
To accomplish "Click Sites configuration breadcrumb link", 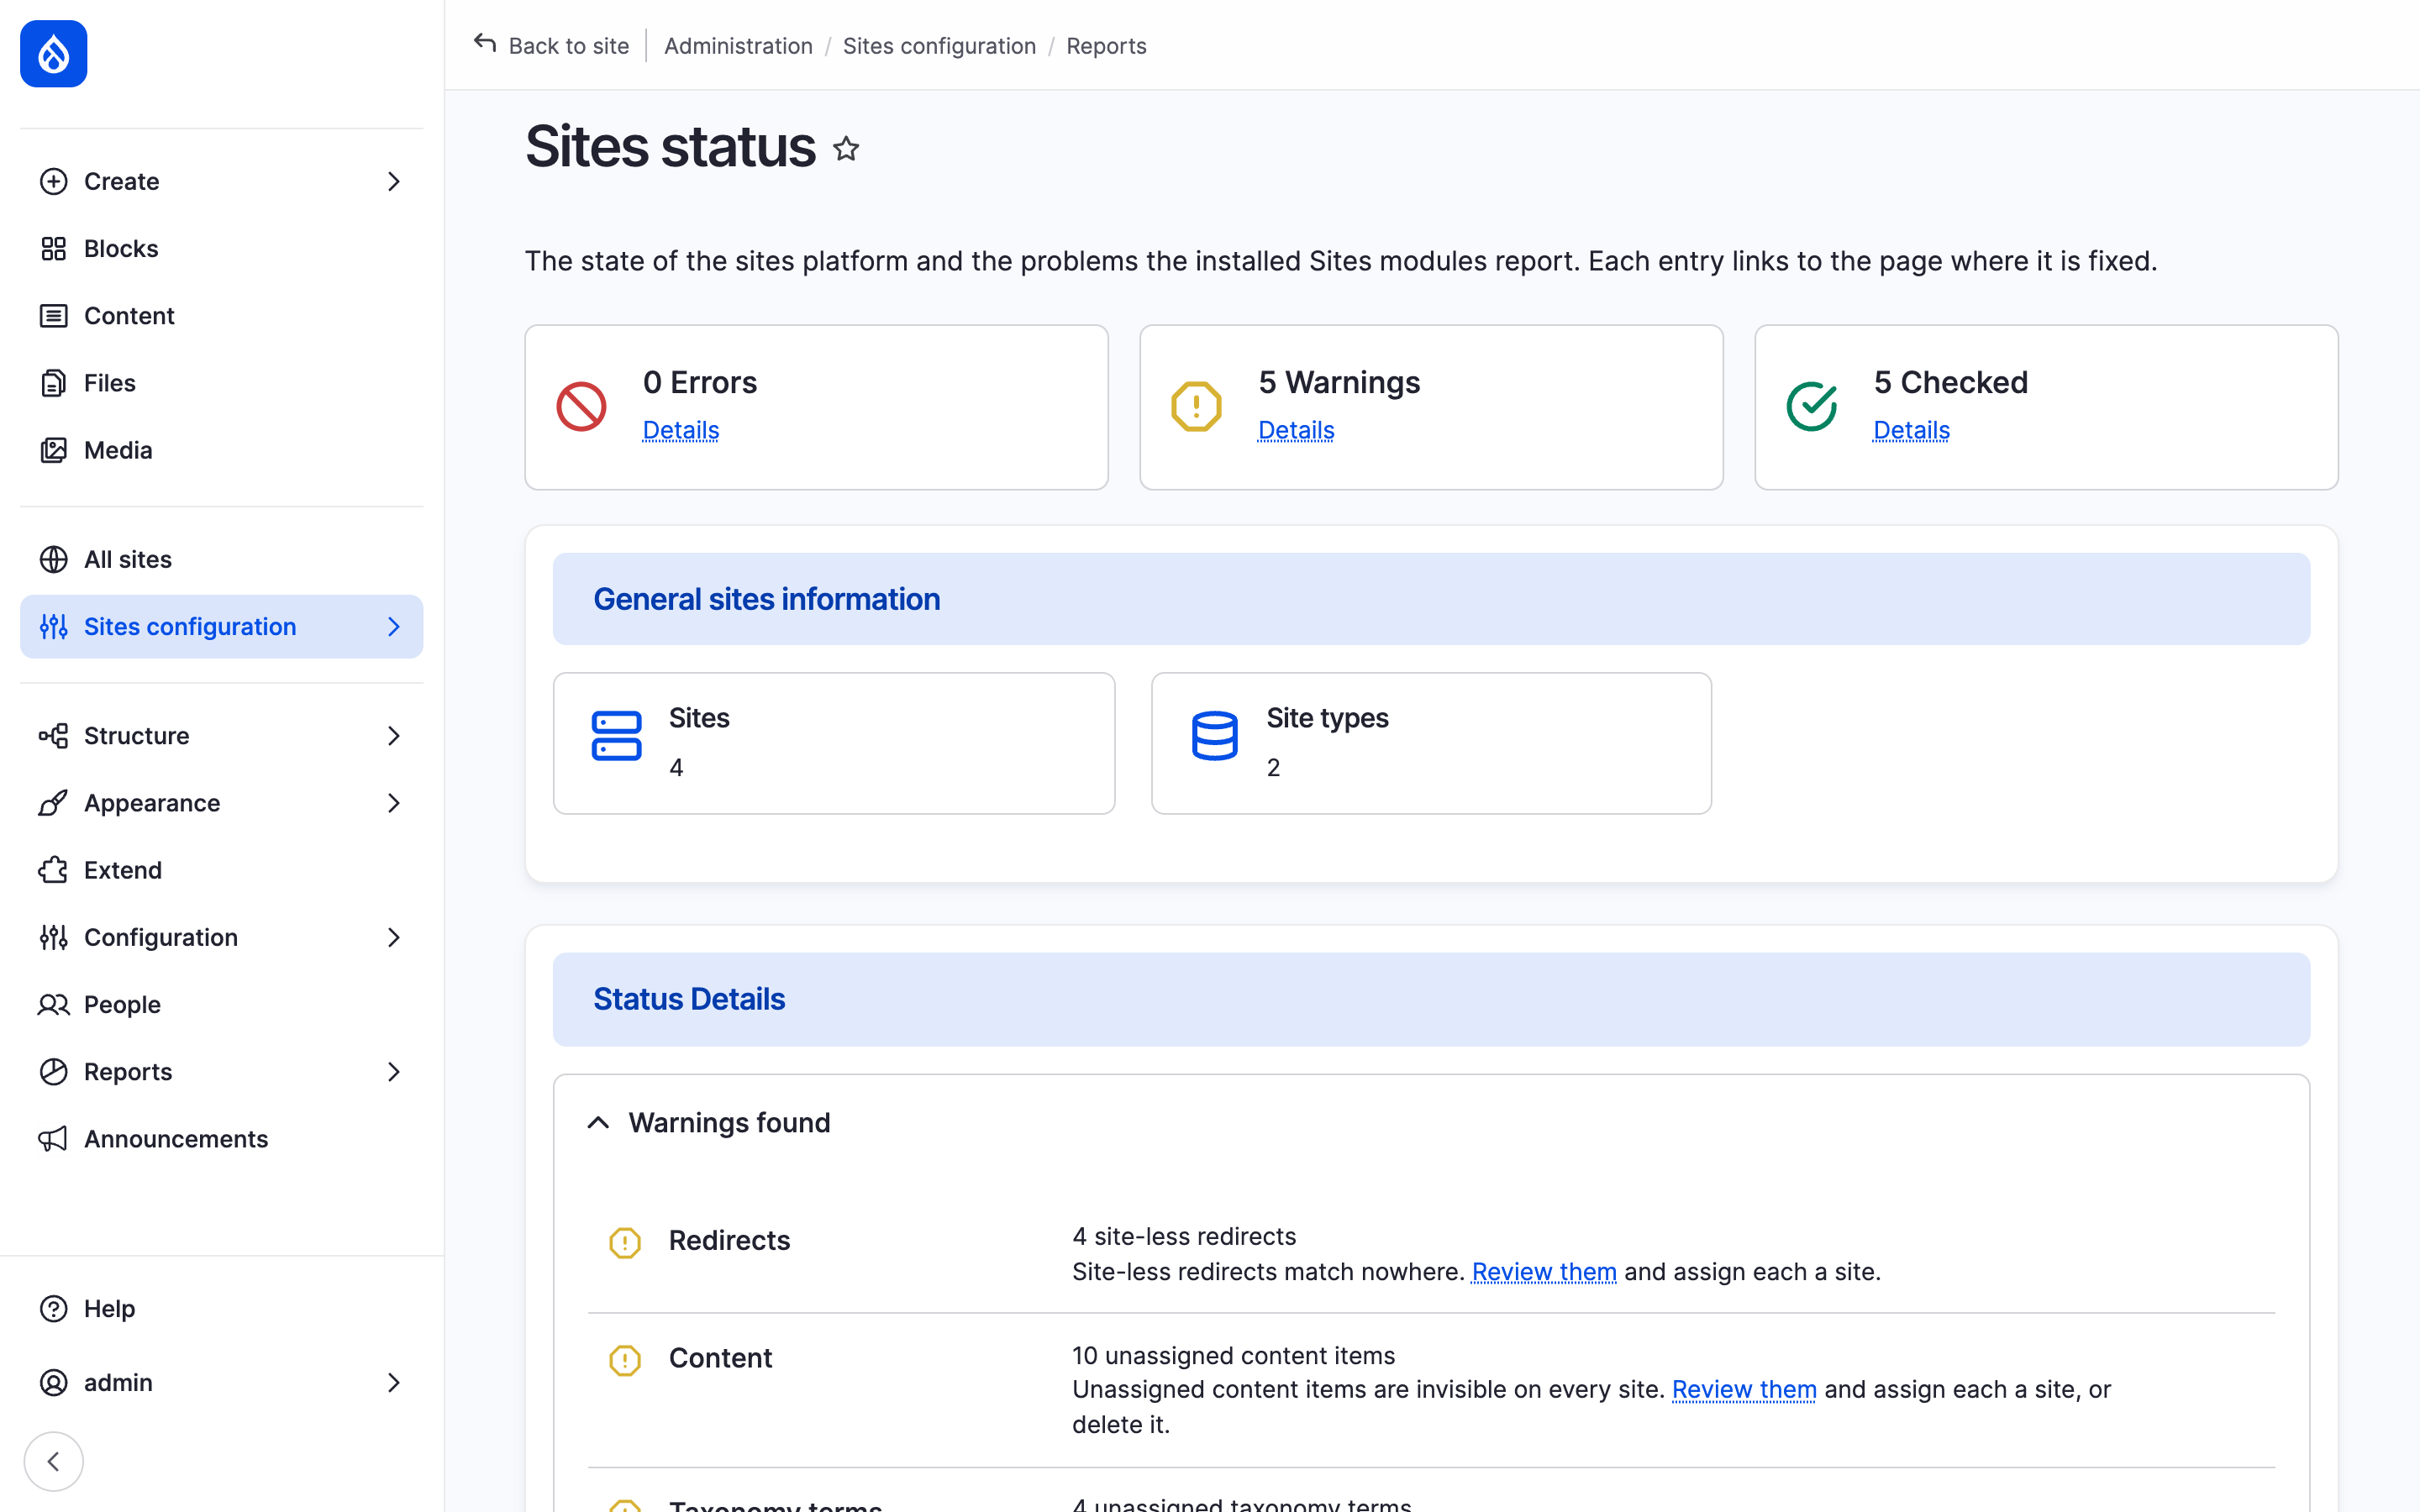I will point(939,46).
